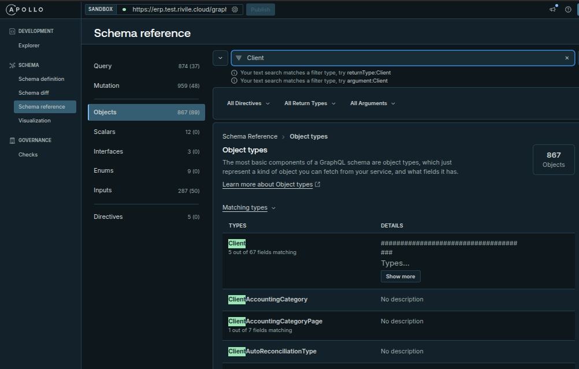Click info icon beside argument:Client hint
579x369 pixels.
pyautogui.click(x=234, y=80)
